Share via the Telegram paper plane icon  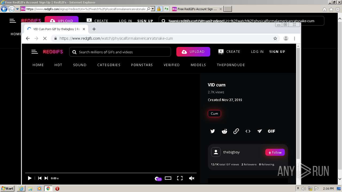pyautogui.click(x=260, y=131)
